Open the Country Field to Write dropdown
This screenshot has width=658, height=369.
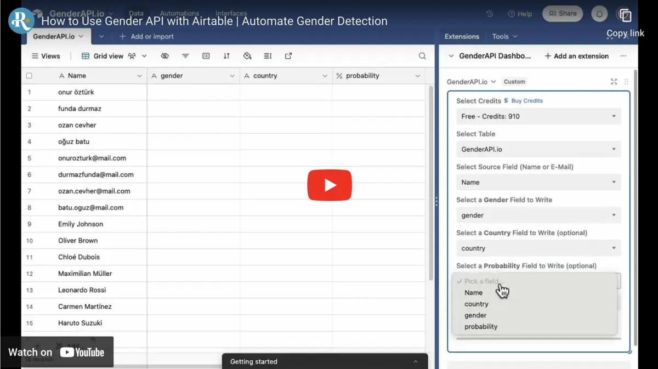538,248
